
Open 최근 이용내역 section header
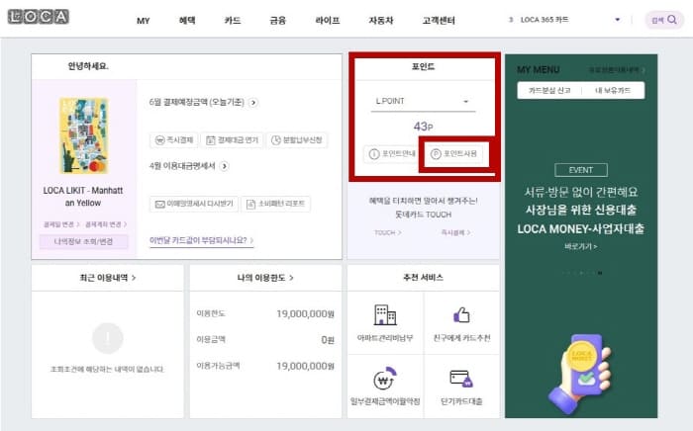click(x=107, y=278)
